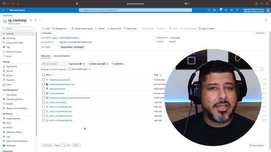Click the App Service plan resource icon
The height and width of the screenshot is (152, 271).
(x=47, y=84)
